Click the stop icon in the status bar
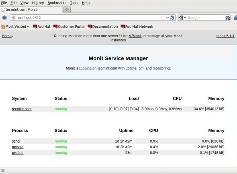 tap(3, 171)
